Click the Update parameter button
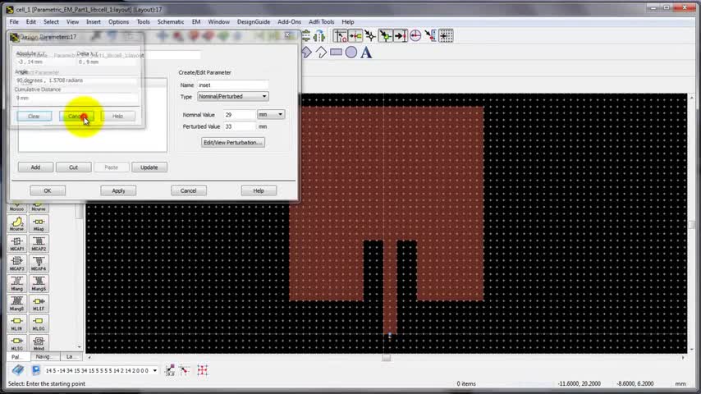Viewport: 701px width, 394px height. click(149, 167)
